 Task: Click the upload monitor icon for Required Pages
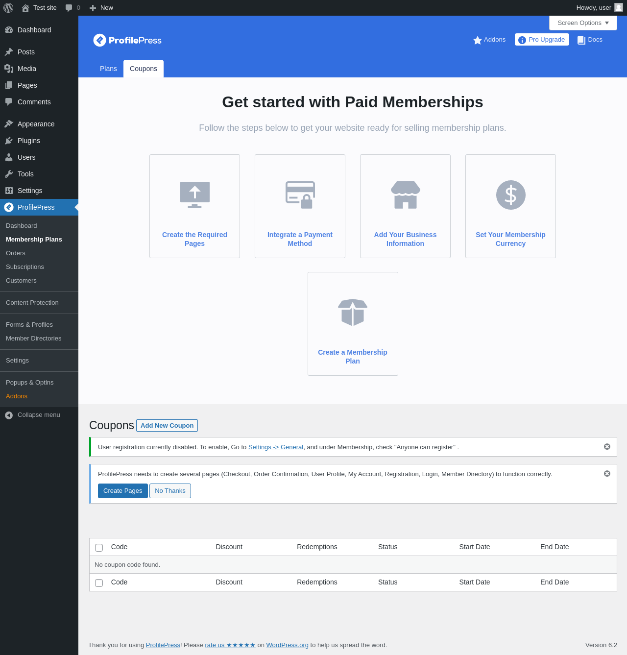pos(195,195)
